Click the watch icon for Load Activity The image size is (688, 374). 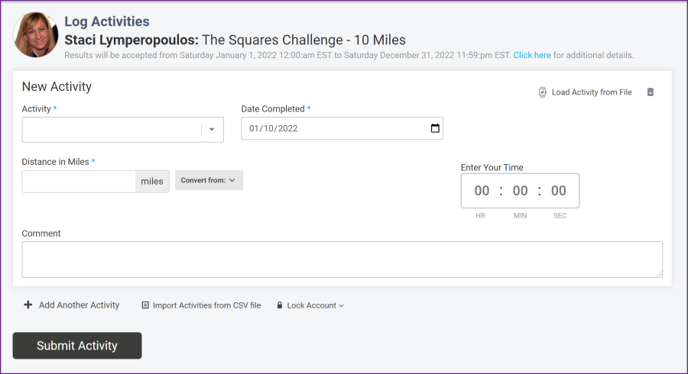(x=543, y=92)
